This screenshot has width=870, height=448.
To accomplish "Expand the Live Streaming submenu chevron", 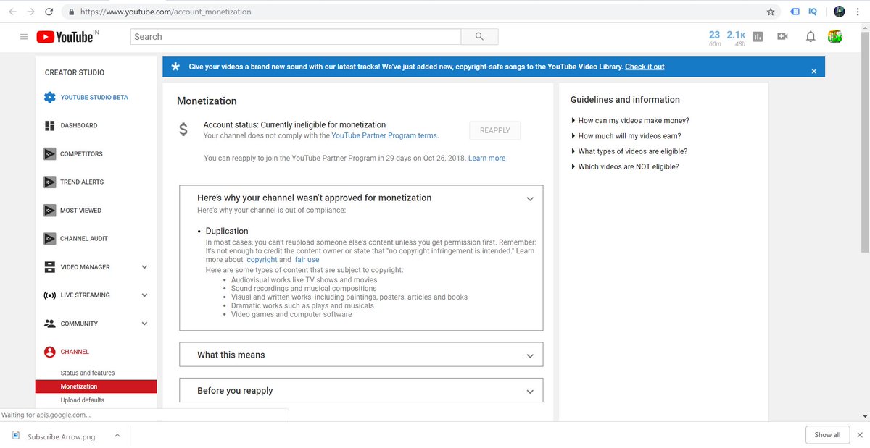I will coord(144,295).
